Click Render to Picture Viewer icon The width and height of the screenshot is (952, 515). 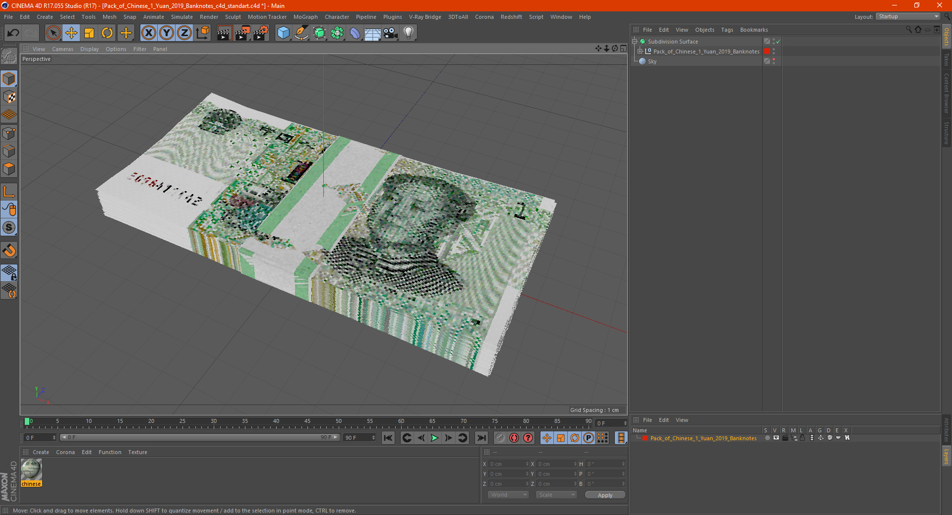click(242, 33)
